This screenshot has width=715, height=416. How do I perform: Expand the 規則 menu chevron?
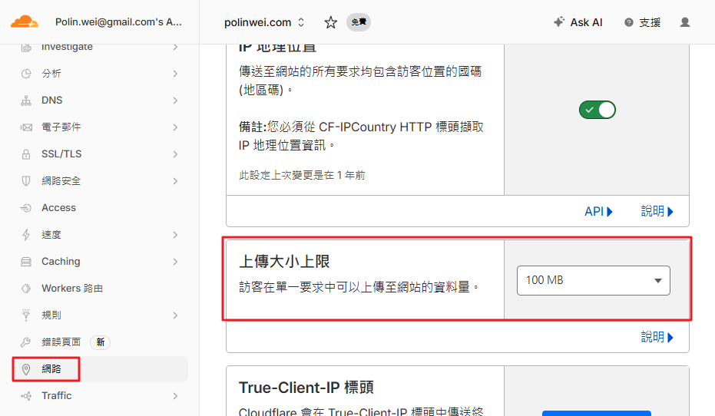(x=175, y=315)
